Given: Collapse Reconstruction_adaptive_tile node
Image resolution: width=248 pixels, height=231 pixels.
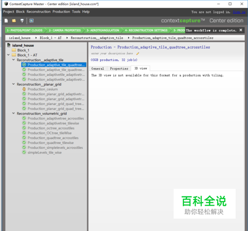Looking at the screenshot, I should pyautogui.click(x=13, y=60).
